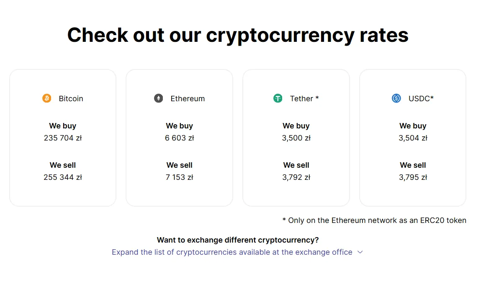
Task: Click the ERC20 token footnote text
Action: click(x=374, y=220)
